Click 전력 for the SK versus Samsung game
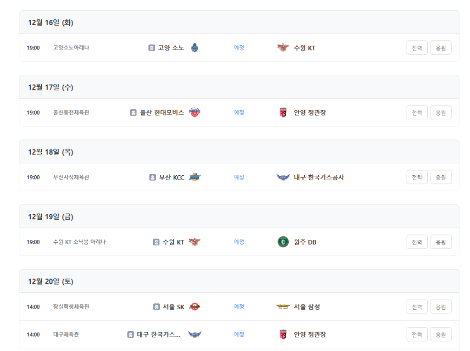The image size is (470, 351). [x=417, y=306]
